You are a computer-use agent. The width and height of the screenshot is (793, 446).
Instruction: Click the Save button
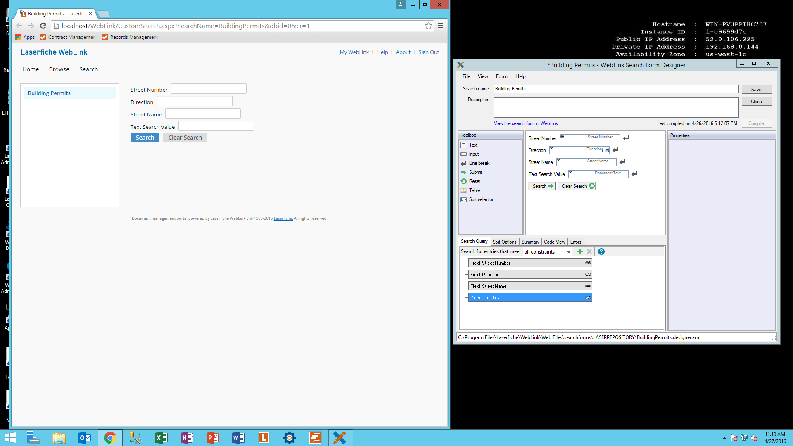(x=756, y=90)
